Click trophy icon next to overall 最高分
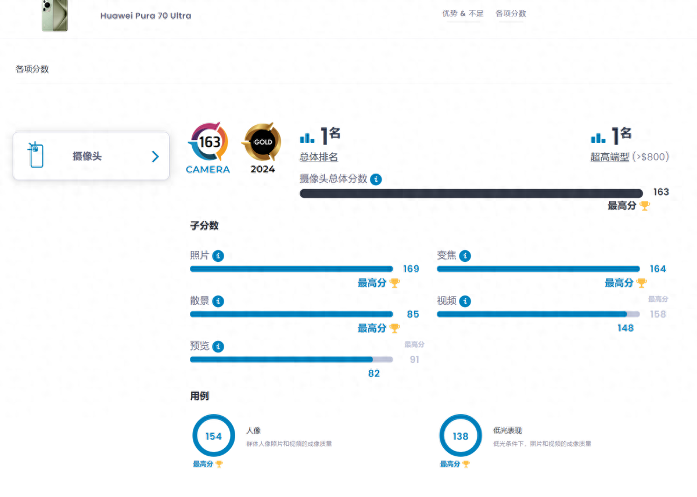Screen dimensions: 697x497 point(645,206)
